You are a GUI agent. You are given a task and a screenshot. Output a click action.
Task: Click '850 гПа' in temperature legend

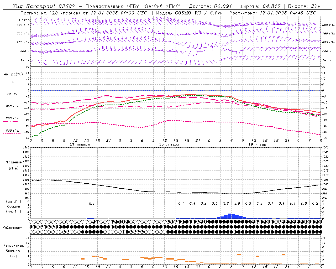pos(12,106)
